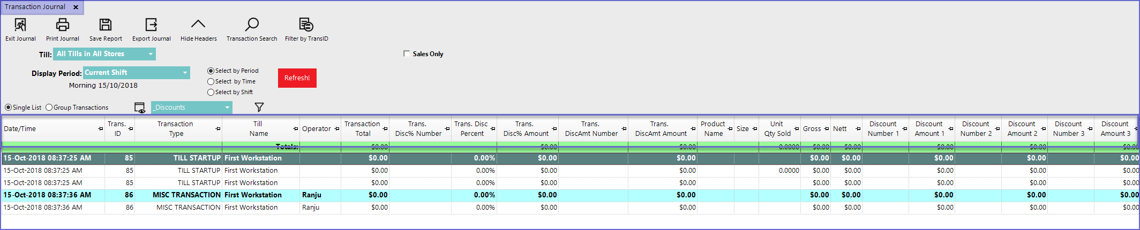Viewport: 1140px width, 230px height.
Task: Click the Save Report disk icon
Action: (x=106, y=25)
